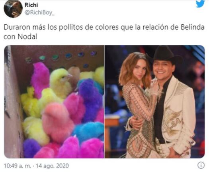The height and width of the screenshot is (172, 209).
Task: Open the colored chicks photo
Action: pos(54,102)
